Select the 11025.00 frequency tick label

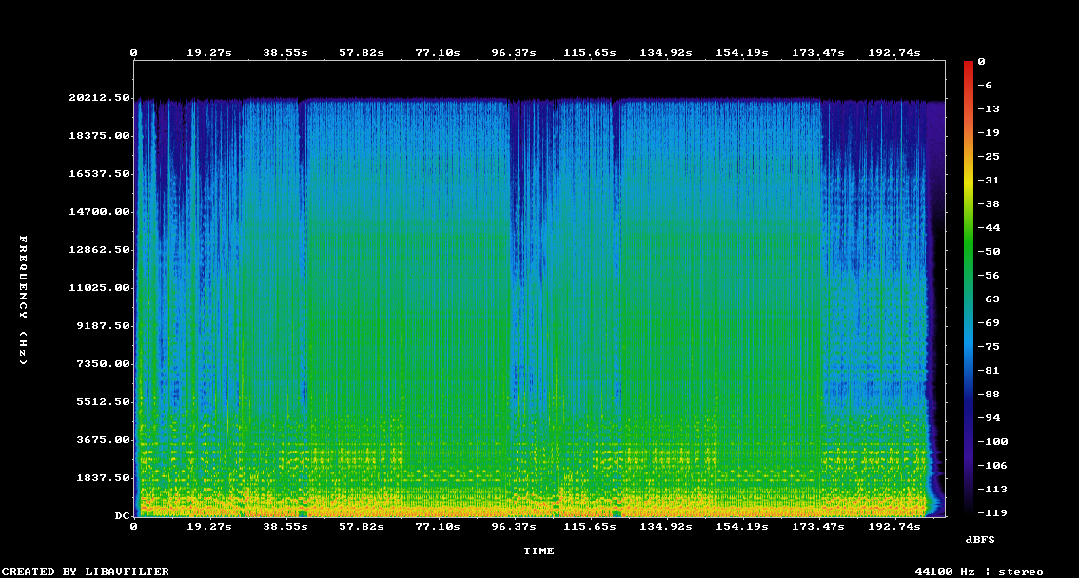coord(99,287)
